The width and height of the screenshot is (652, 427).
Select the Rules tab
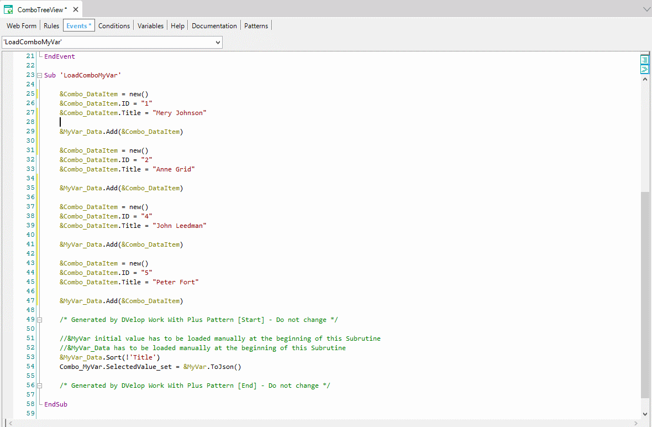[51, 25]
